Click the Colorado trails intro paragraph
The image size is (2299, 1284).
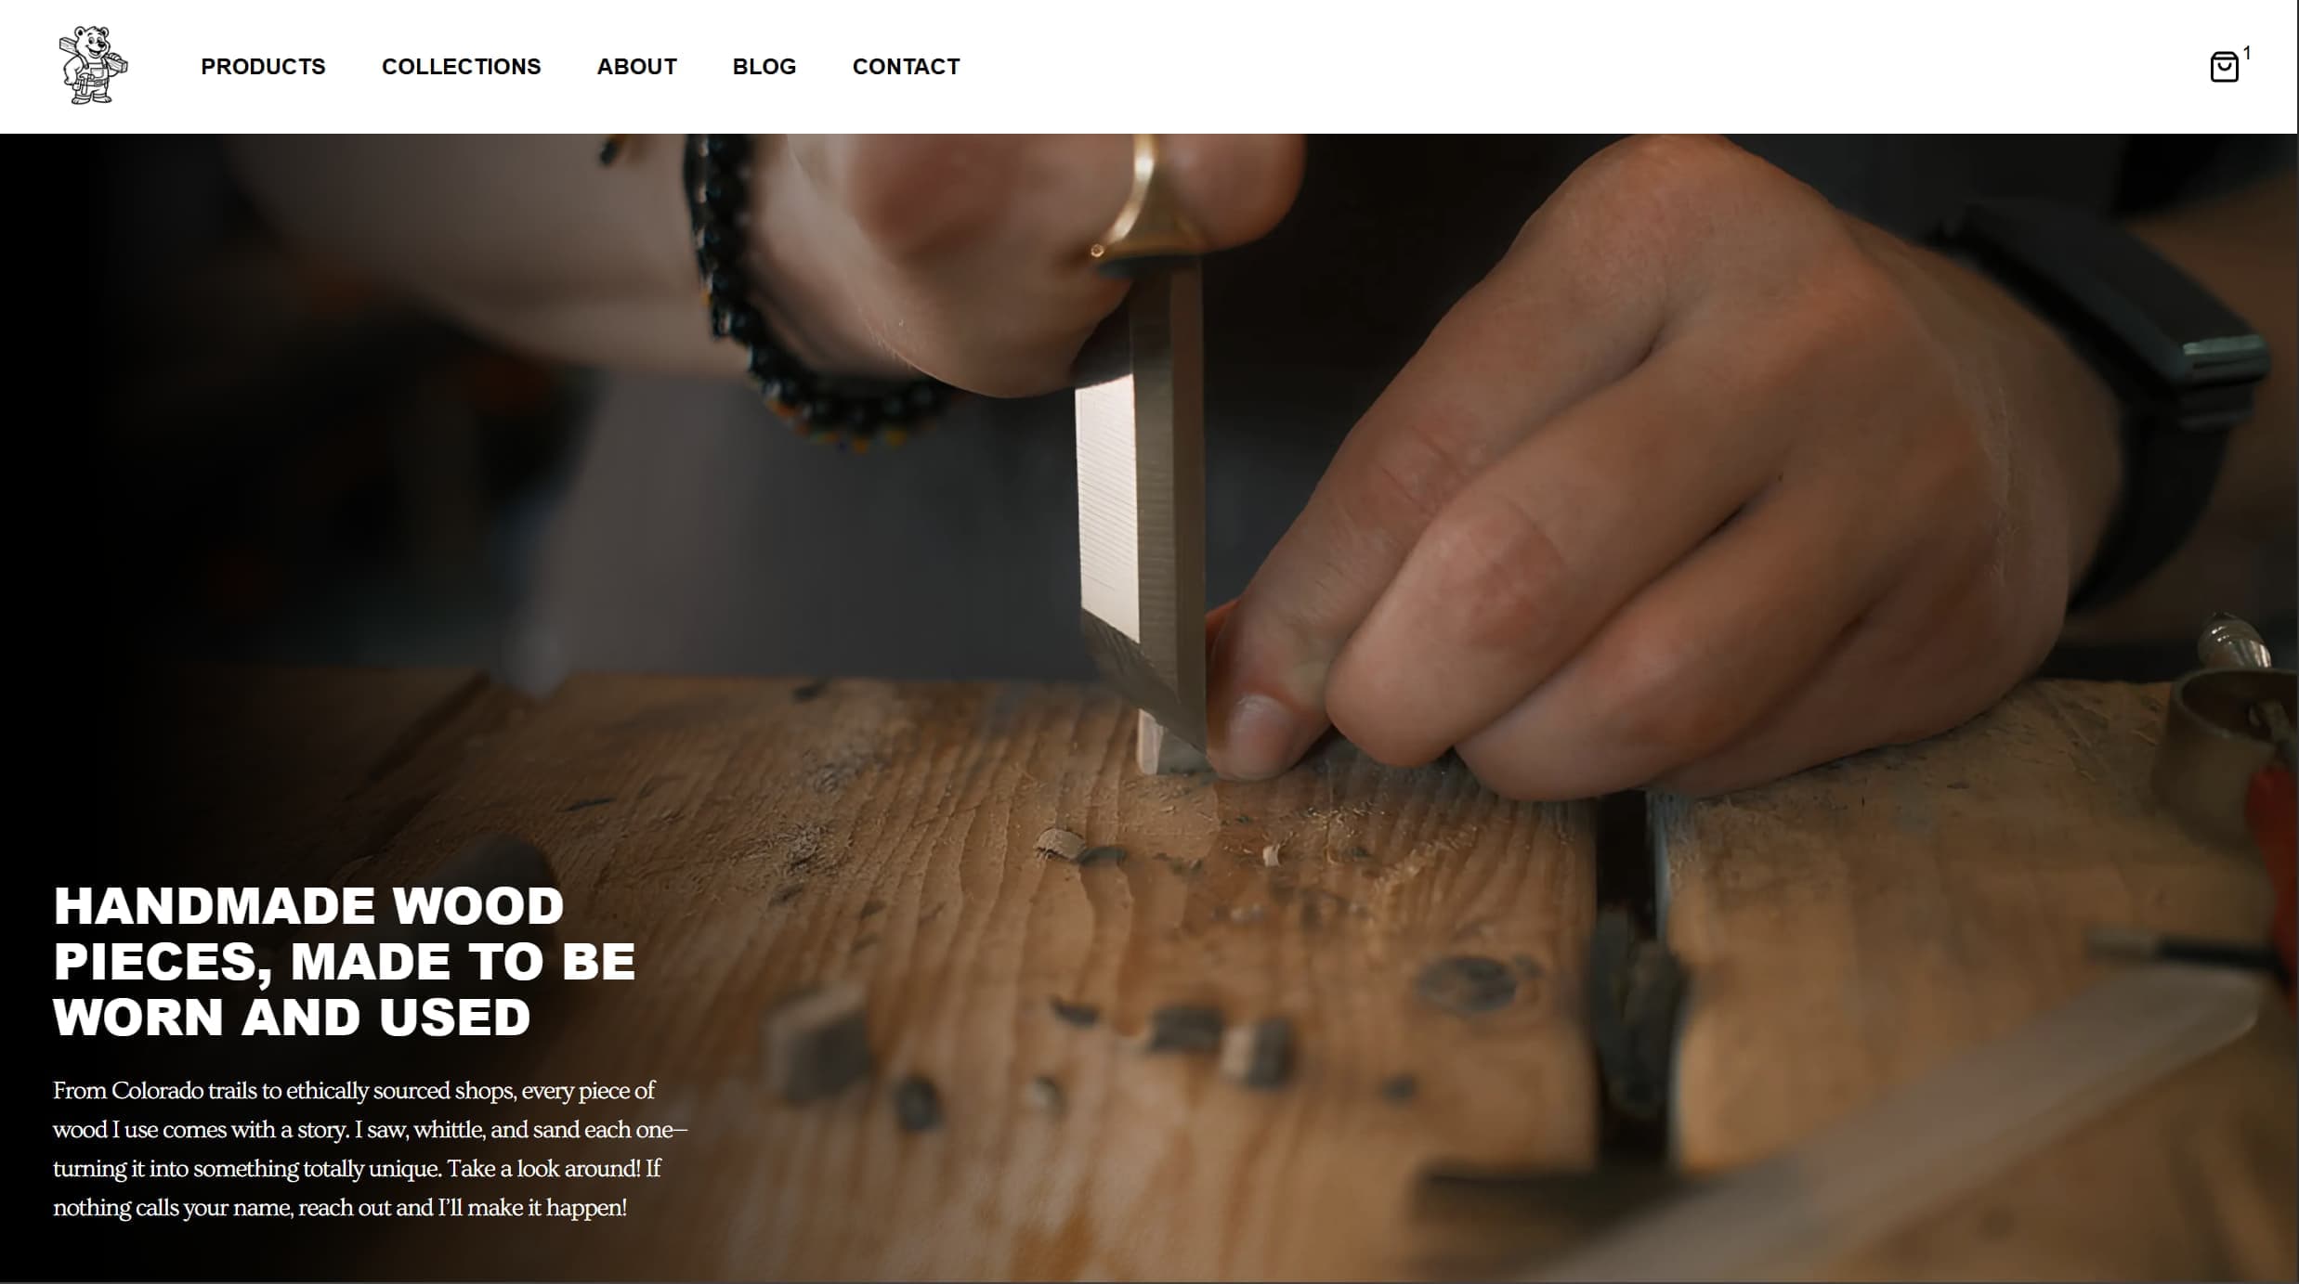pos(370,1148)
